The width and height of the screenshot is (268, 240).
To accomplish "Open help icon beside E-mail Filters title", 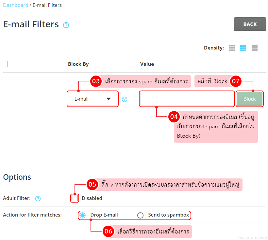I will click(x=66, y=25).
